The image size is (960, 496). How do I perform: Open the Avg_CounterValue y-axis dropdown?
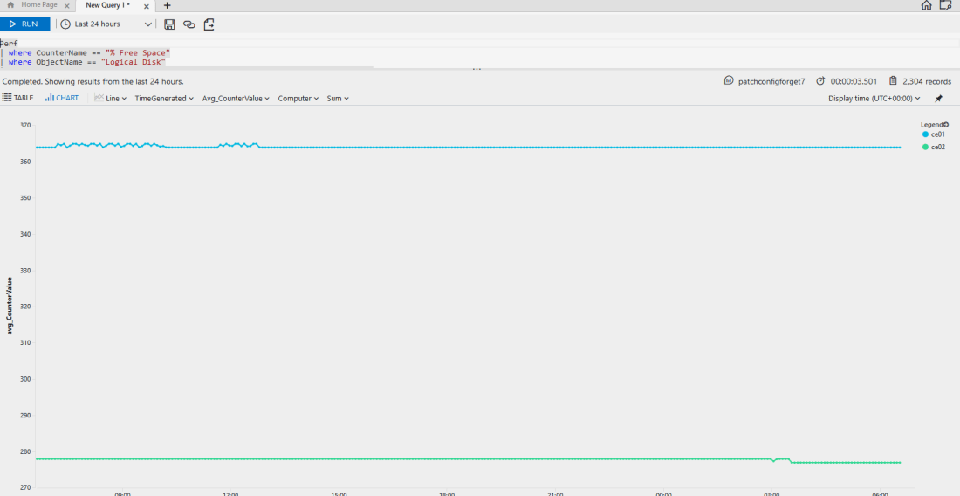point(236,98)
